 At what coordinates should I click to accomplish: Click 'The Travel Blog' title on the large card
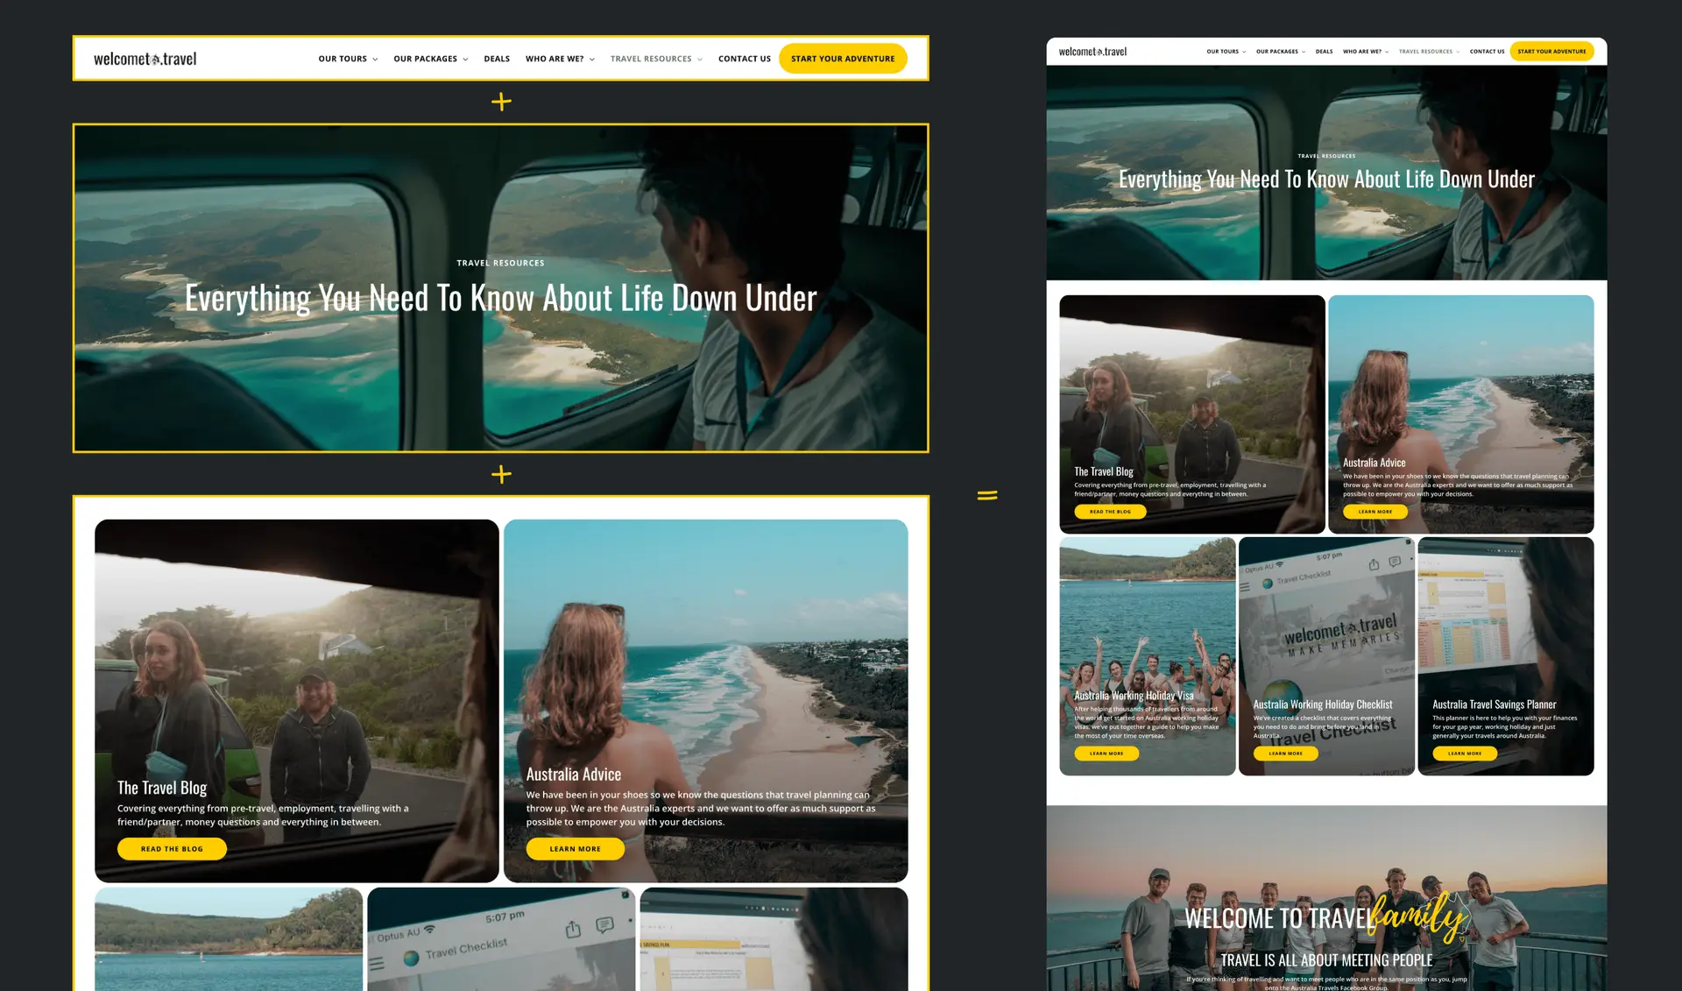162,788
